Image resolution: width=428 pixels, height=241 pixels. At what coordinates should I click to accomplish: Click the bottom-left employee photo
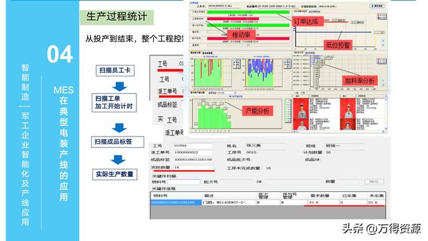[301, 125]
